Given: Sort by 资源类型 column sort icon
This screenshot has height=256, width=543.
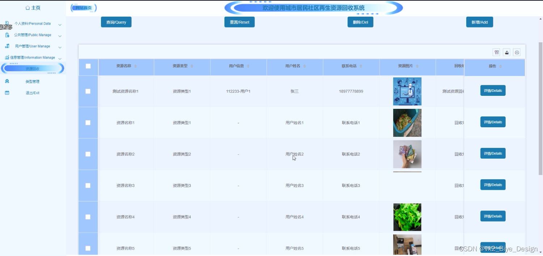Looking at the screenshot, I should click(192, 66).
